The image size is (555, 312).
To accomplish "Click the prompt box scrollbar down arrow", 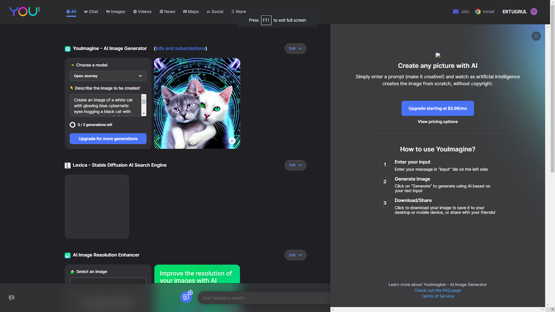I will (144, 114).
